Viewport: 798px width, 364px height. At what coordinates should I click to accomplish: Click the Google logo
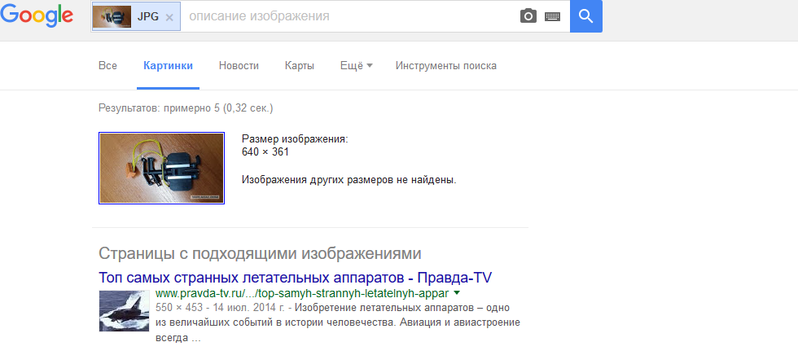coord(36,17)
